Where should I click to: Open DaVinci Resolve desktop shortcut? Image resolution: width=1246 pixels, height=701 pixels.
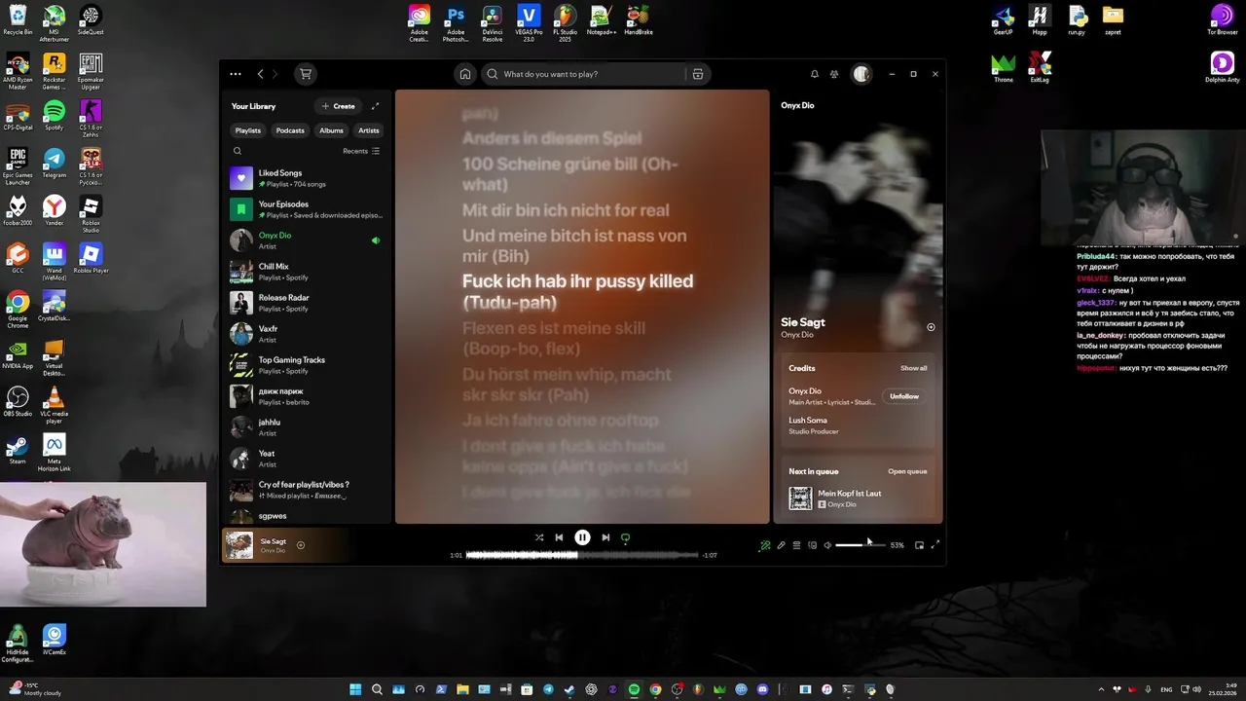(493, 23)
